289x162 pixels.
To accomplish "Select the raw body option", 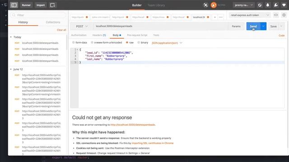I will pos(127,42).
